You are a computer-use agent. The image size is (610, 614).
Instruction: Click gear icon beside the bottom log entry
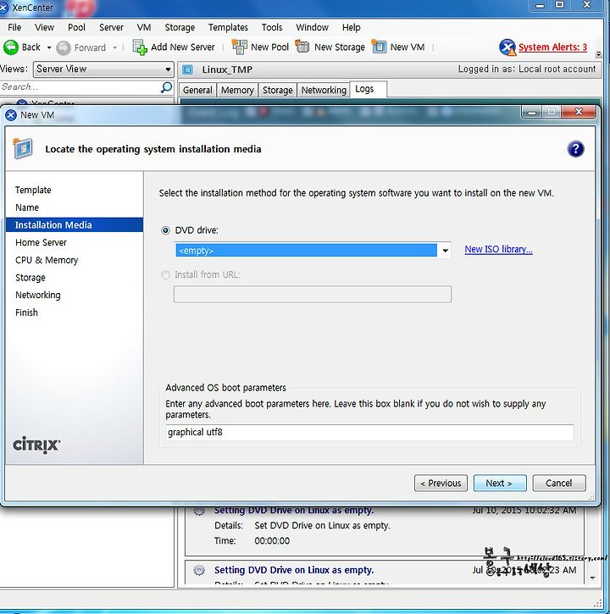pyautogui.click(x=199, y=570)
